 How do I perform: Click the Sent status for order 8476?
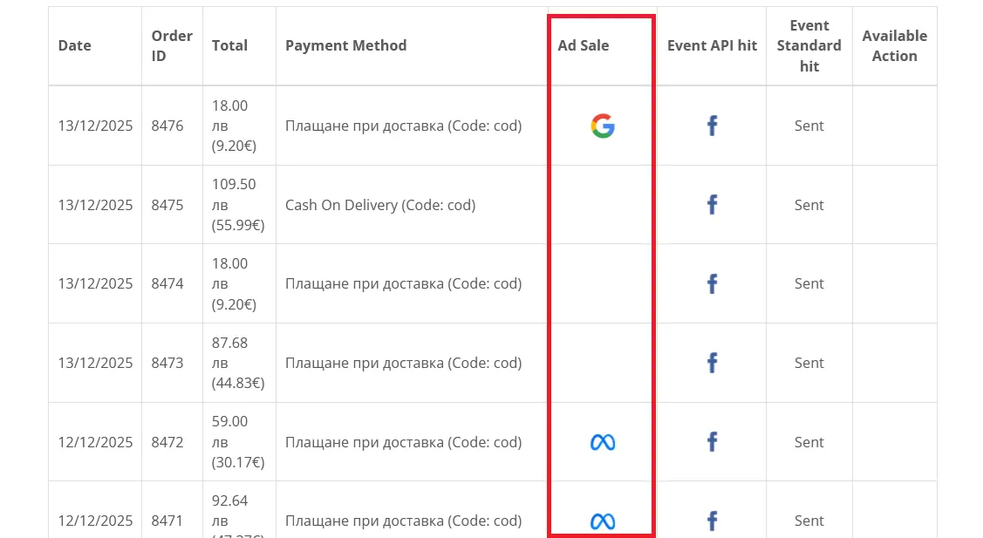(x=809, y=126)
